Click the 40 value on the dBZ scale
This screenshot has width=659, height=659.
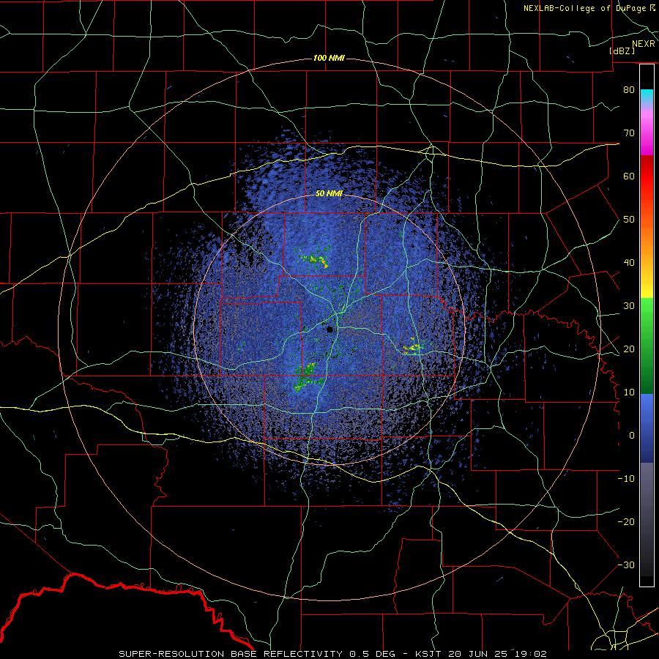click(629, 263)
